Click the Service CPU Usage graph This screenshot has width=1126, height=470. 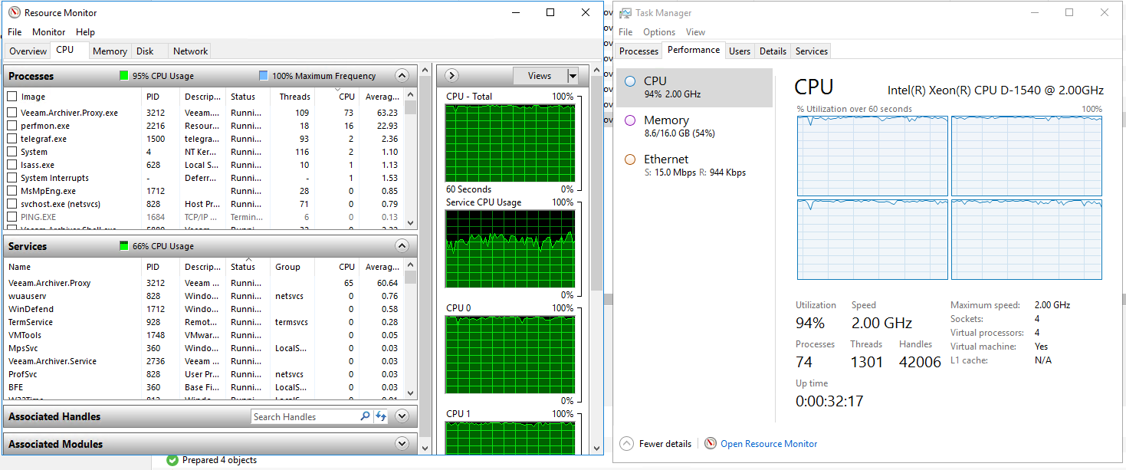[x=510, y=248]
